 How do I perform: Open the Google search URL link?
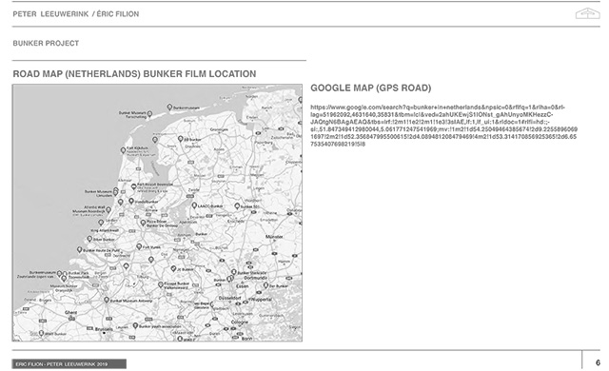click(x=443, y=126)
